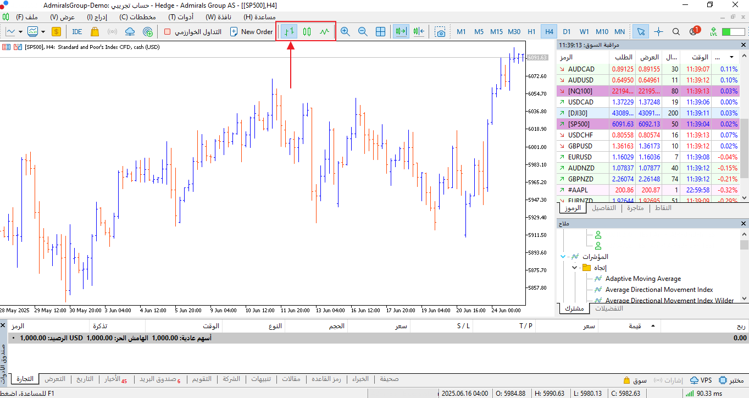749x398 pixels.
Task: Open the إدراج Insert menu
Action: click(98, 16)
